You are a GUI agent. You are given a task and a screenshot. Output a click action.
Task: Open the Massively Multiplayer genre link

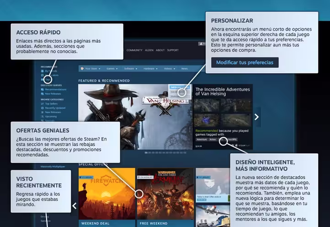click(x=53, y=167)
